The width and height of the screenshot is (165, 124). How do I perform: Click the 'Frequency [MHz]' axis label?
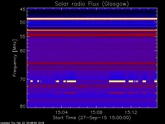15,58
